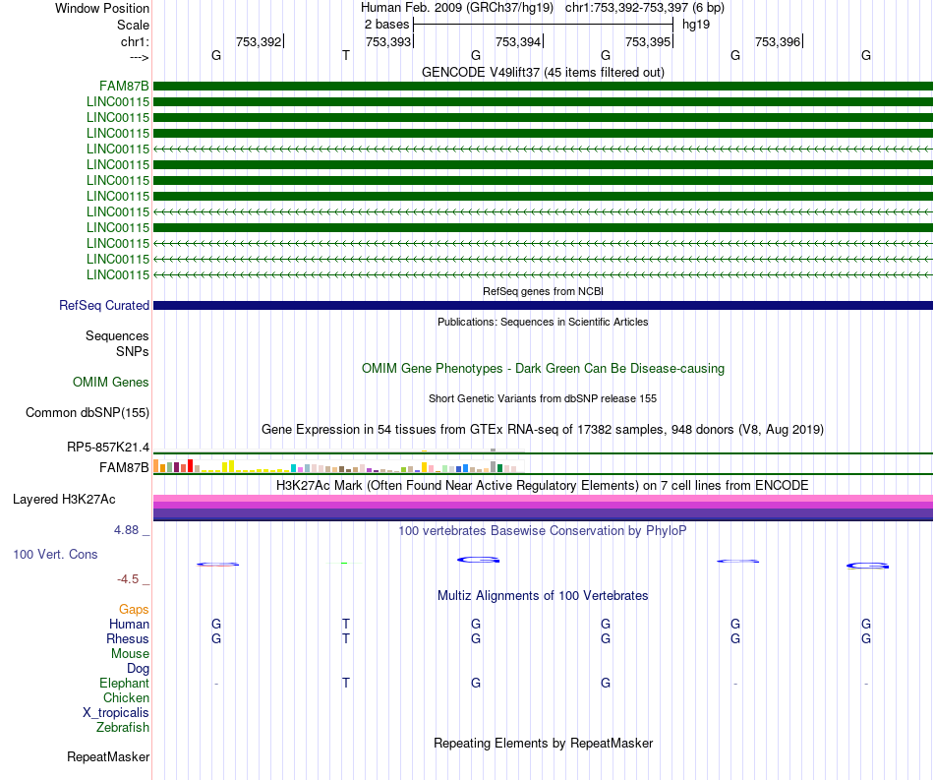The image size is (934, 780).
Task: Click the -4.5 PhyloP lower scale value
Action: [128, 579]
